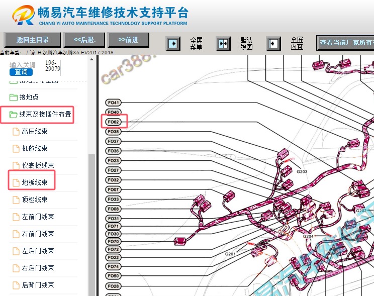
Task: Go forward with >>前进 button
Action: (x=128, y=40)
